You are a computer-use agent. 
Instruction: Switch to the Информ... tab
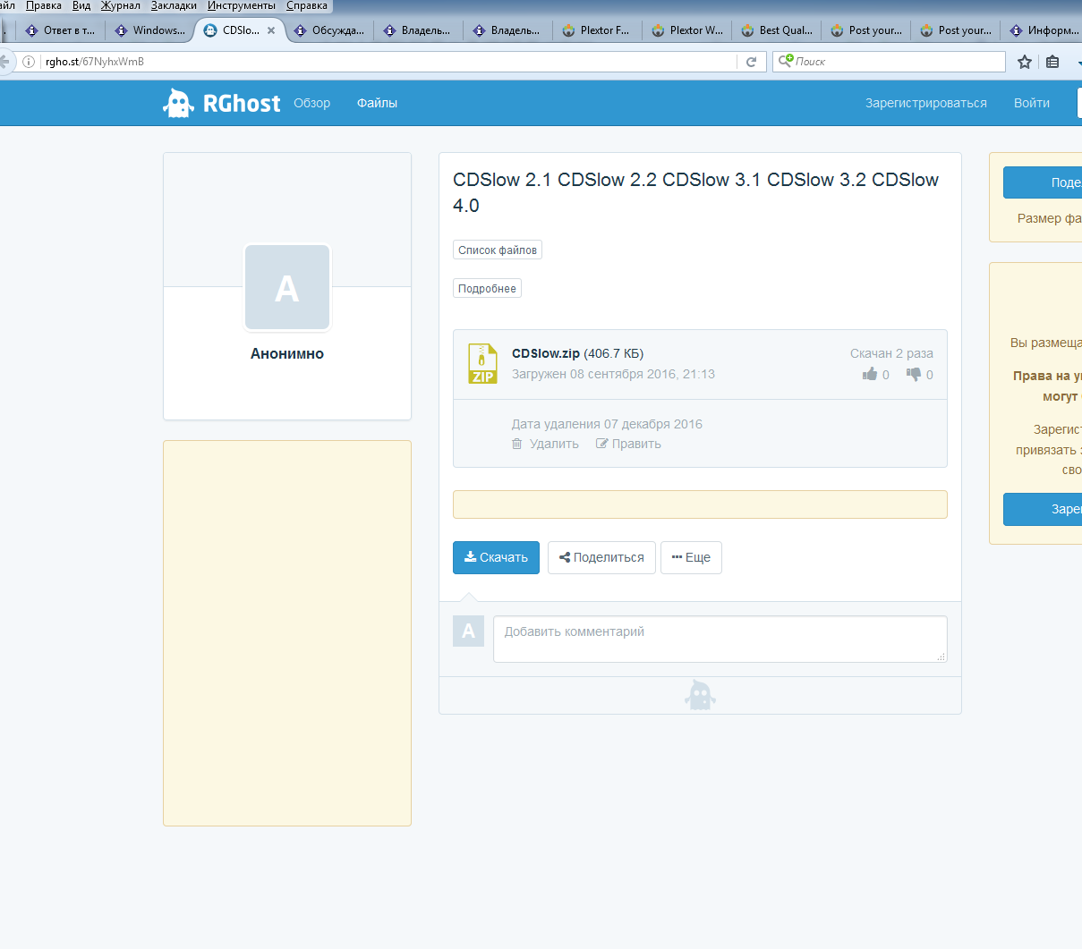[x=1043, y=30]
